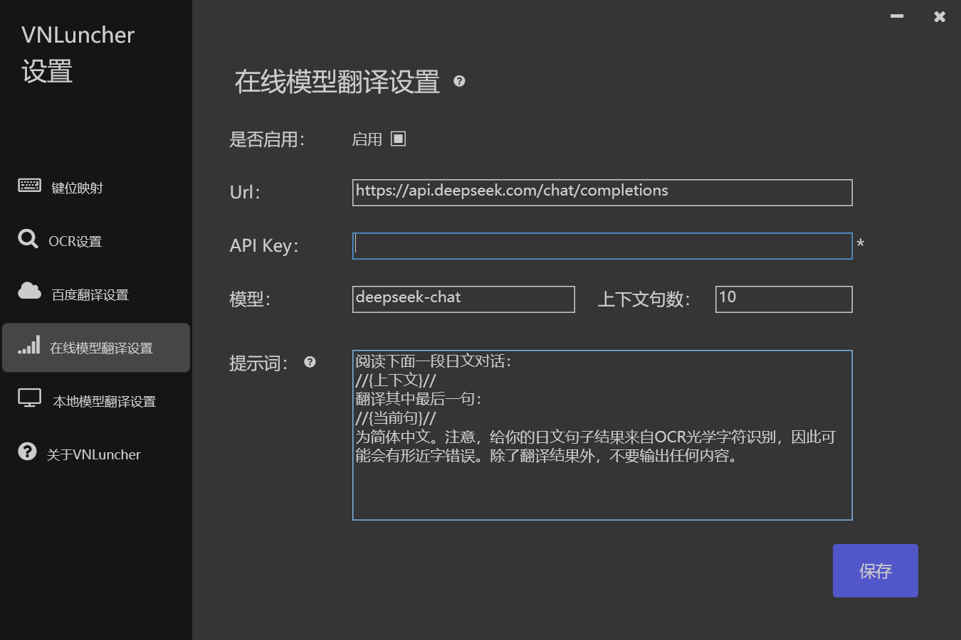Focus the empty API Key field
961x640 pixels.
pyautogui.click(x=602, y=246)
